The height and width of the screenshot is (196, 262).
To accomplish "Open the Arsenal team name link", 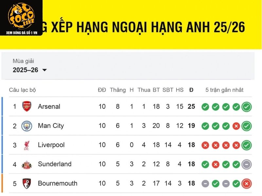I will coord(49,106).
